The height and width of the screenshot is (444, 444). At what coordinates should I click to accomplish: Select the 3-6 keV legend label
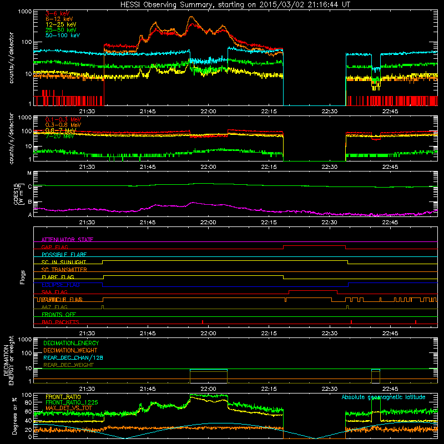[58, 13]
